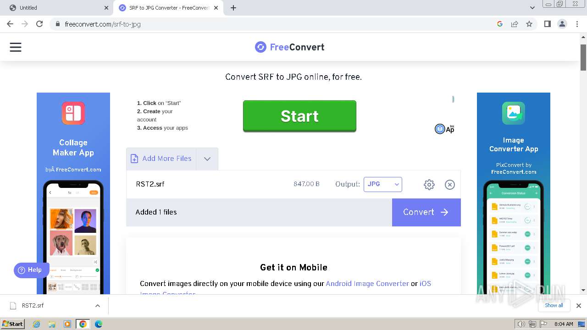Open the hamburger menu on FreeConvert
The width and height of the screenshot is (587, 330).
tap(16, 47)
